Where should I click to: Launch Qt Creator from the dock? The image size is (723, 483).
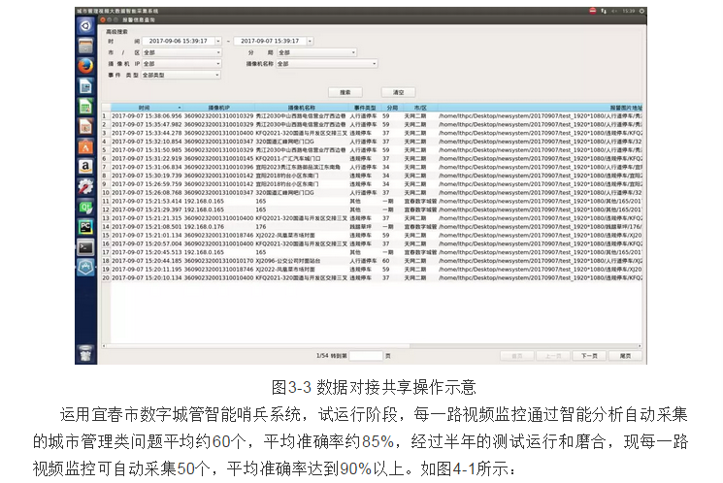pyautogui.click(x=85, y=207)
